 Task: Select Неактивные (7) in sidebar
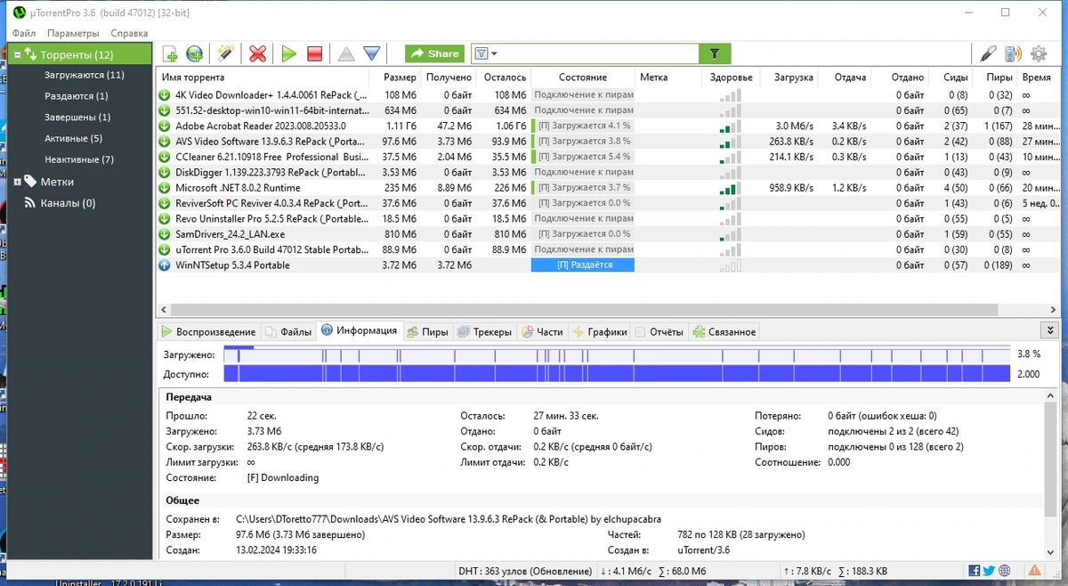pyautogui.click(x=79, y=160)
